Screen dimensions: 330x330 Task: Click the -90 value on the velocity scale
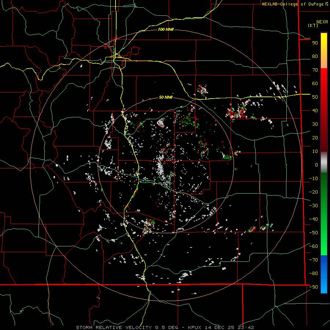313,287
